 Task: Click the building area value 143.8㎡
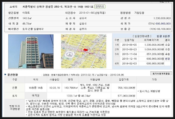click(27, 18)
